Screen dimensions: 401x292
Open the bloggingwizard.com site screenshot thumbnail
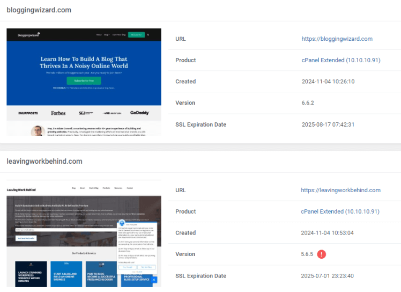(84, 82)
